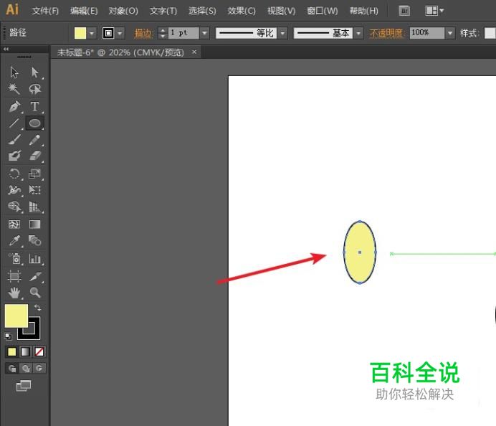The width and height of the screenshot is (496, 426).
Task: Open the 窗口(W) menu
Action: point(323,11)
